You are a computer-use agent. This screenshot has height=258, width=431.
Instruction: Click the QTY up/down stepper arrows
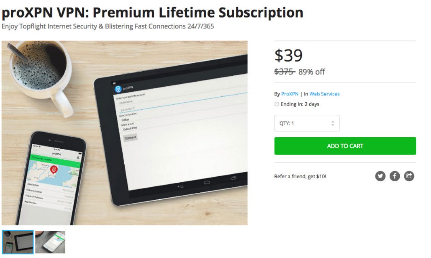[333, 123]
